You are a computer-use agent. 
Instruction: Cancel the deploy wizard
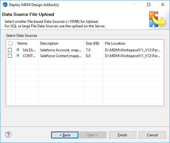[152, 135]
